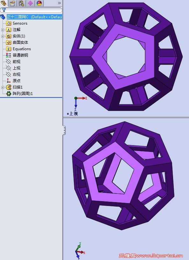Click the feature tree filter field
This screenshot has width=189, height=260.
coord(31,10)
